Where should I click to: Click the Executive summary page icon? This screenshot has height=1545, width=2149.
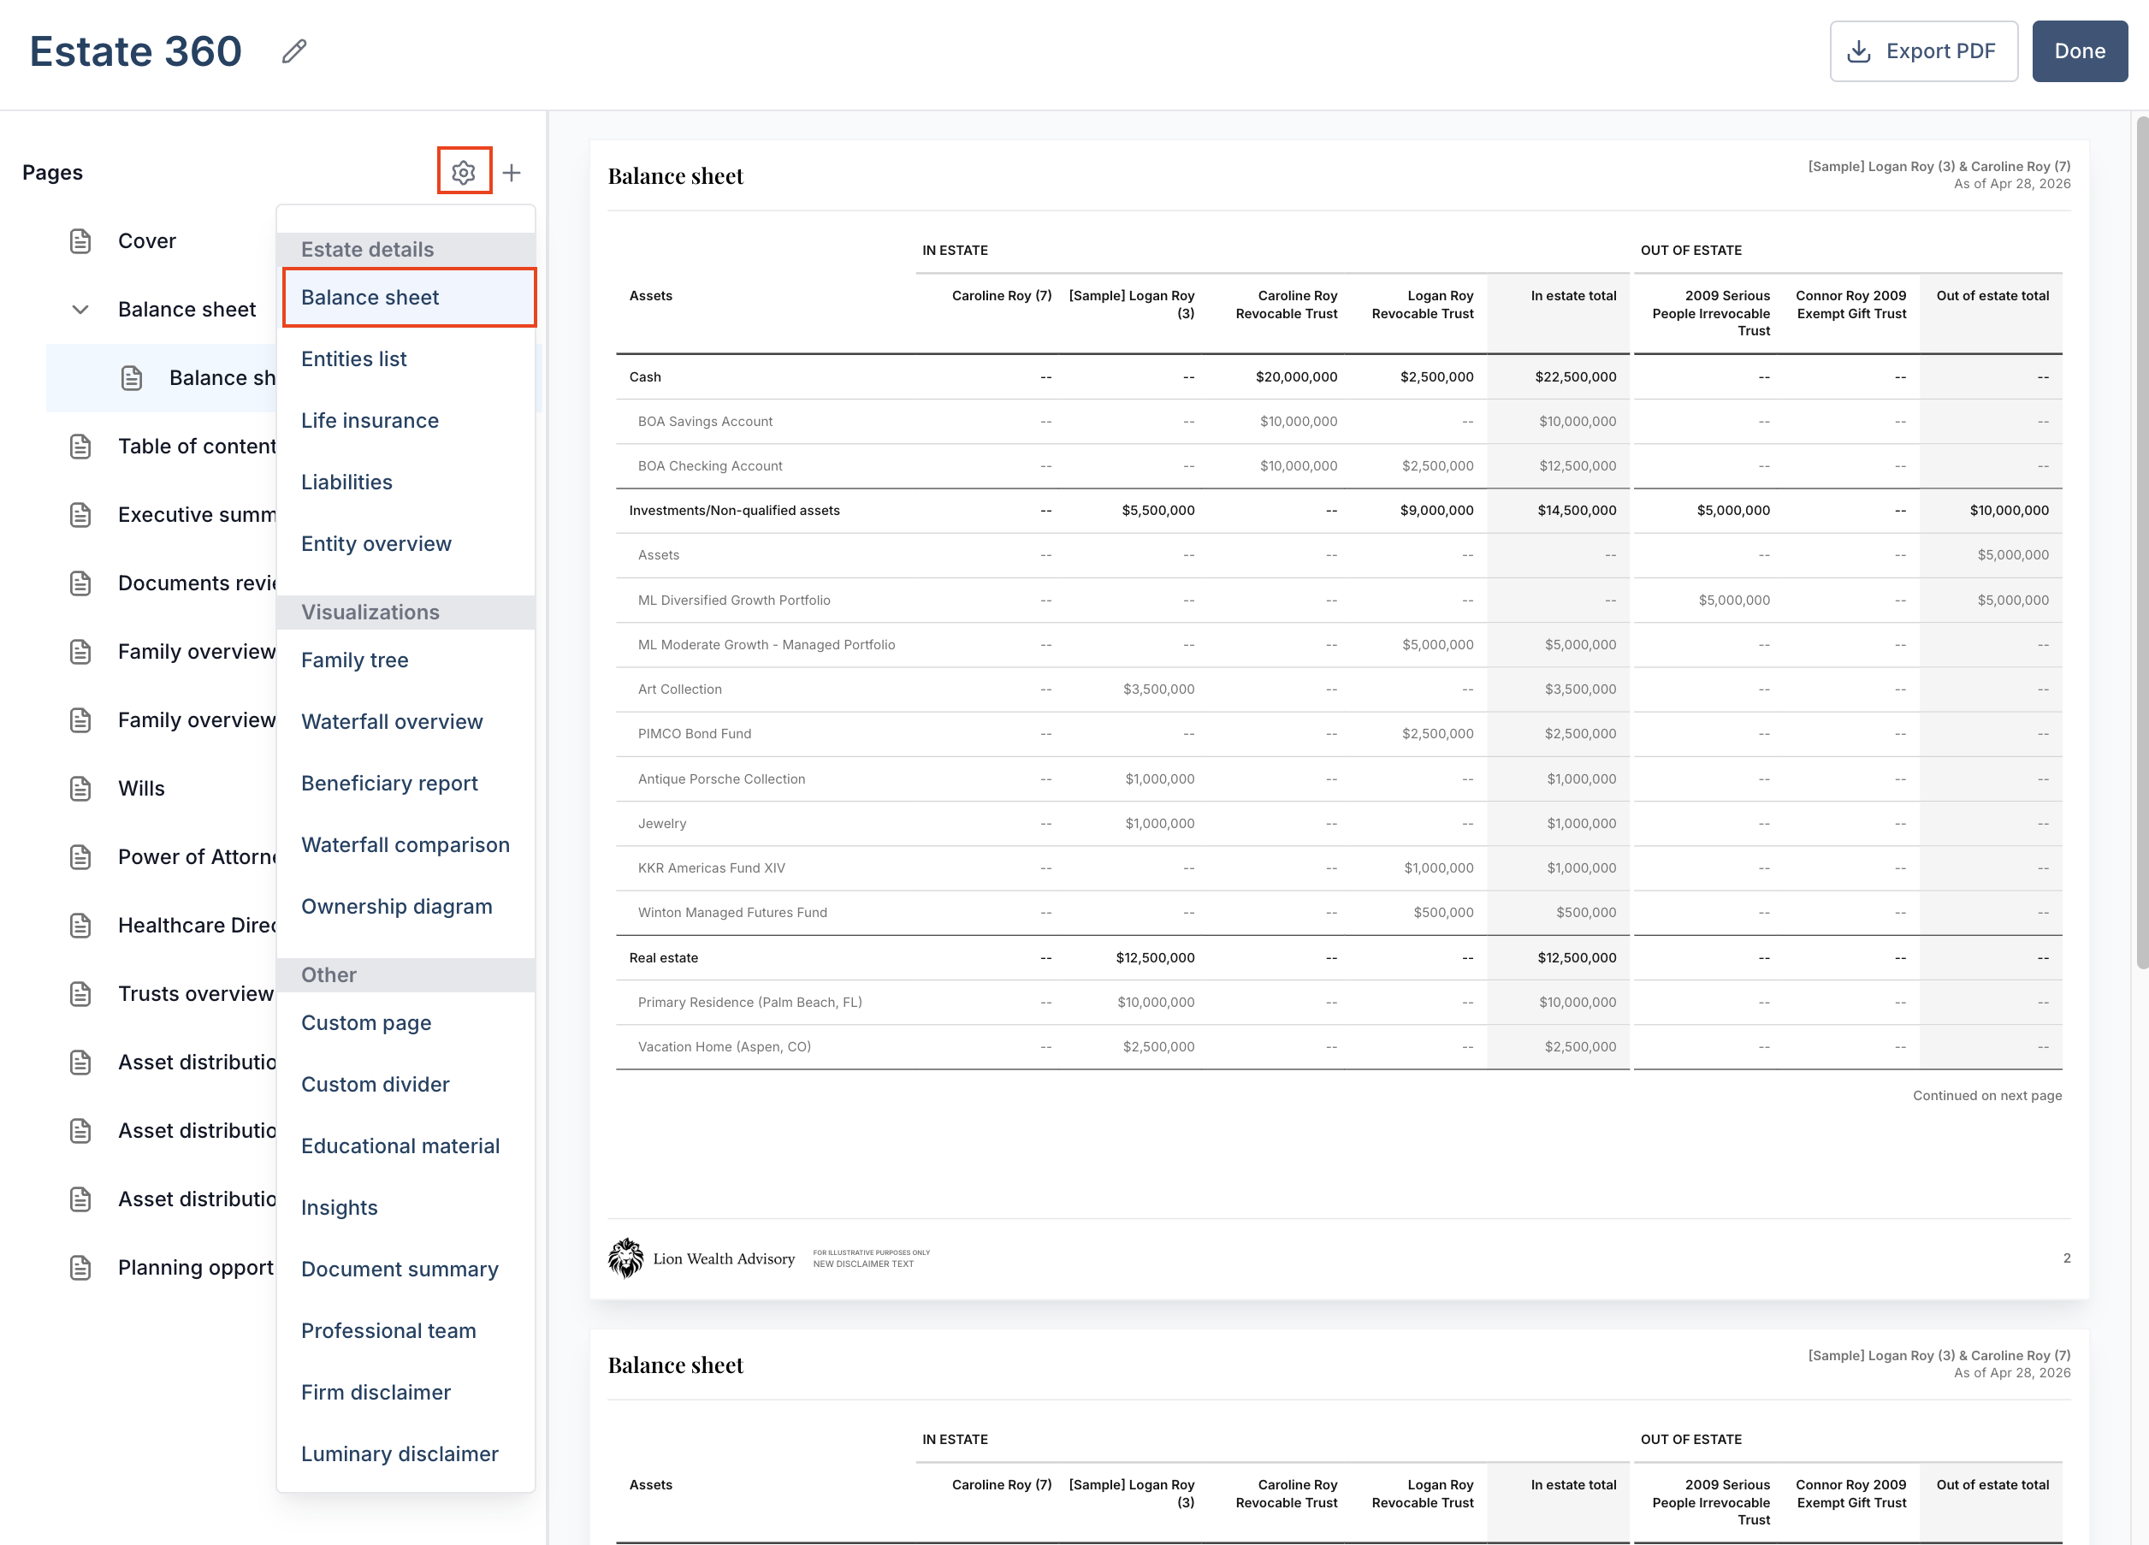[80, 514]
